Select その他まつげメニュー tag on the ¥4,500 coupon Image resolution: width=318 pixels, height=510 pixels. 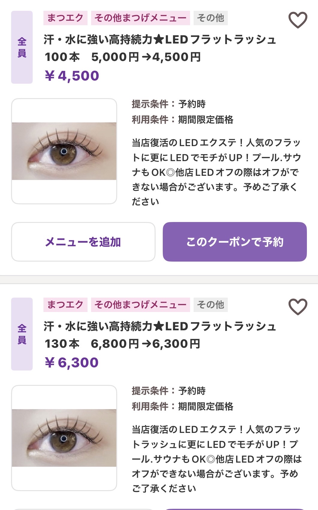(x=141, y=18)
